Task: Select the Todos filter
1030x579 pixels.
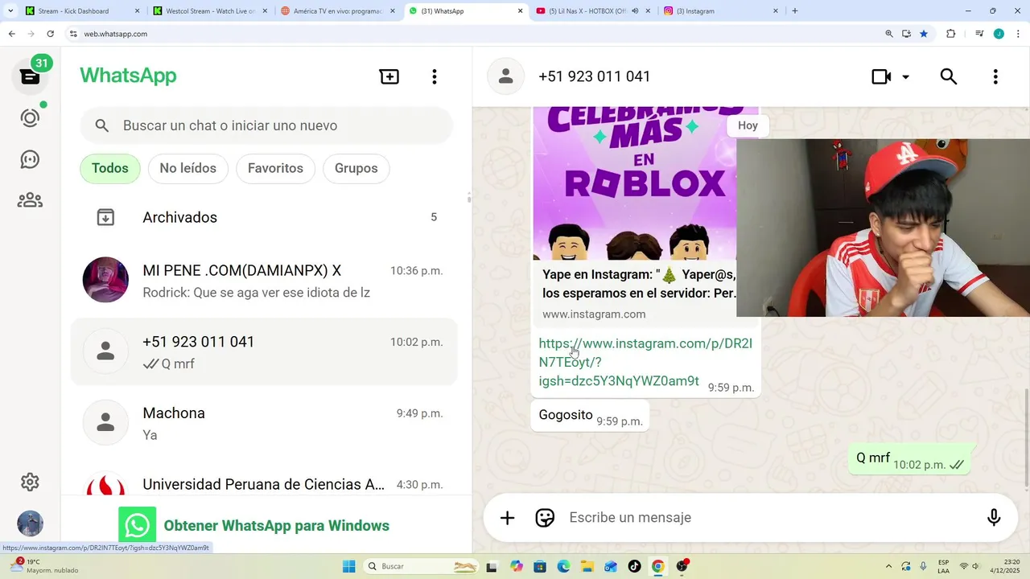Action: pos(110,168)
